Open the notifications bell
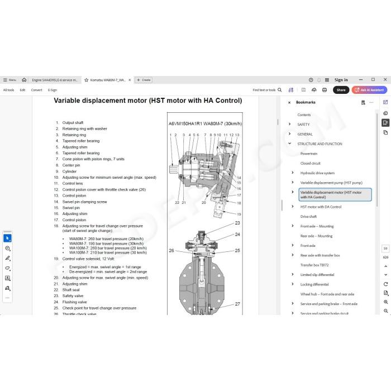 (x=319, y=80)
